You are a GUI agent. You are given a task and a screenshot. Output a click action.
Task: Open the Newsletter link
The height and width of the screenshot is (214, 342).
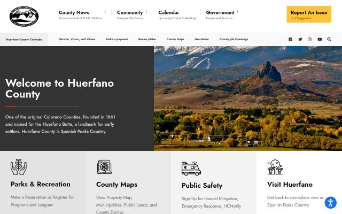click(x=202, y=39)
